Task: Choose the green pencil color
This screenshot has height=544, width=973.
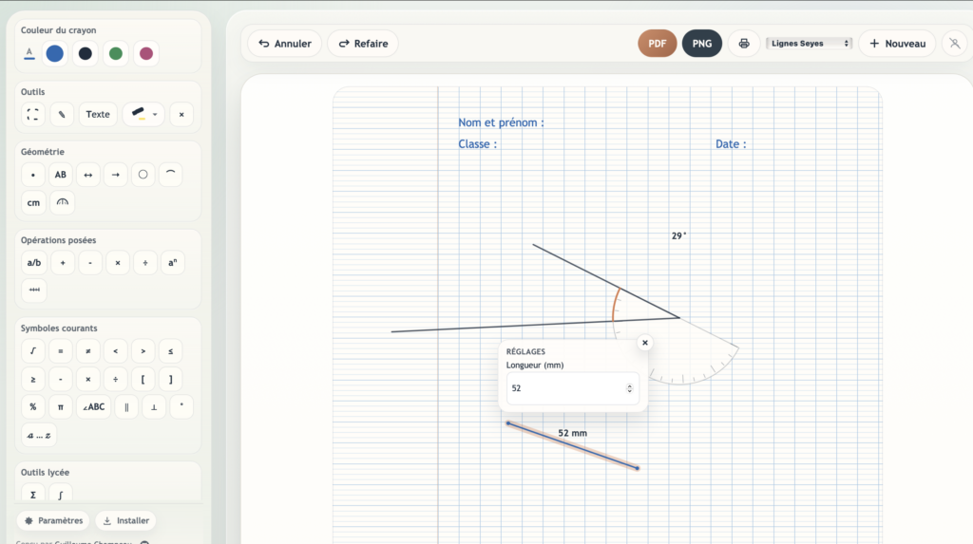Action: coord(115,53)
